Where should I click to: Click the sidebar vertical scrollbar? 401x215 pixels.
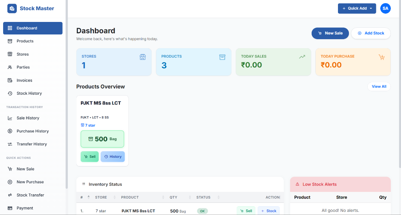[x=67, y=94]
